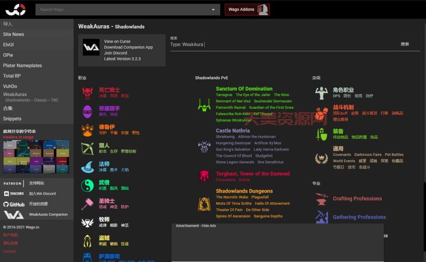Click the 装备 sword and shield icon
Viewport: 426px width, 262px height.
(321, 134)
